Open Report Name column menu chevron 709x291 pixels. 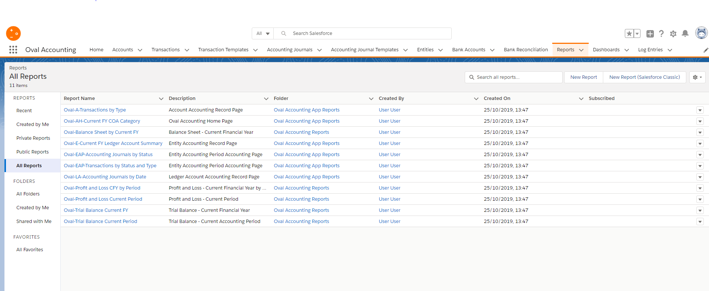tap(161, 98)
